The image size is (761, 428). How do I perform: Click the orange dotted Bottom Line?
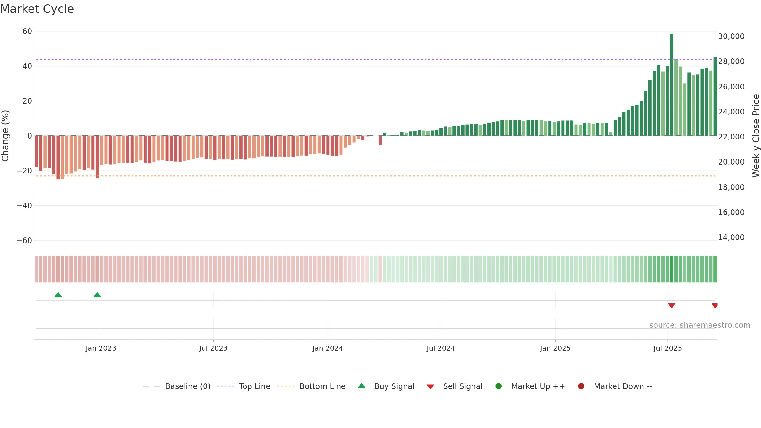(x=376, y=176)
